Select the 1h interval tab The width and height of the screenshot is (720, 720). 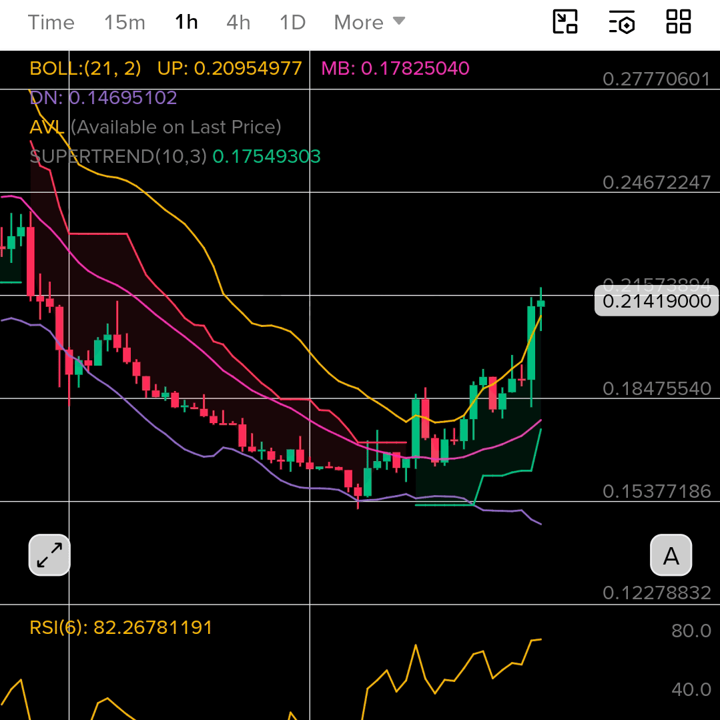click(x=186, y=22)
